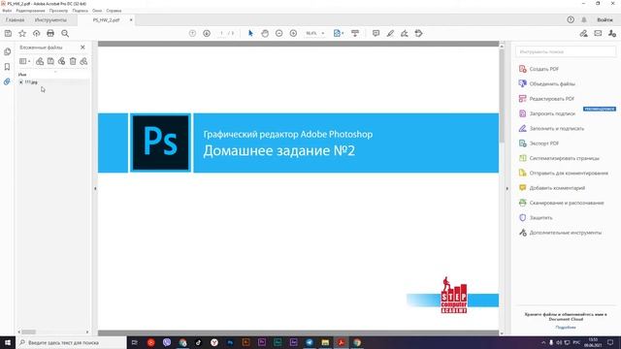Screen dimensions: 621x349
Task: Delete attachment with the trash icon
Action: 73,61
